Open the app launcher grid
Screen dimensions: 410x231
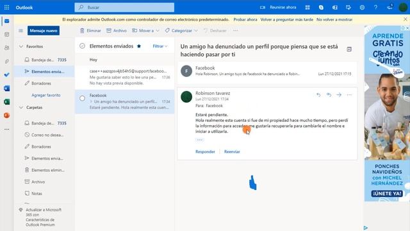click(x=7, y=7)
